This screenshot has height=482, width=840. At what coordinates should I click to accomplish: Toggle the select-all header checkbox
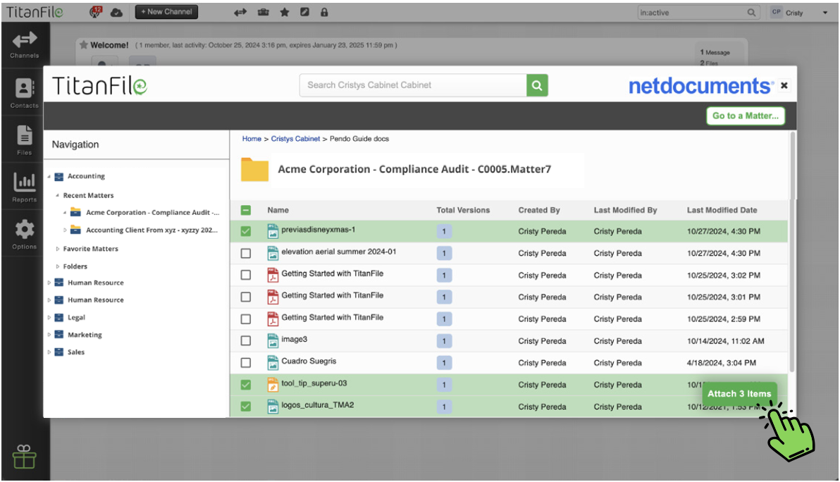tap(246, 211)
